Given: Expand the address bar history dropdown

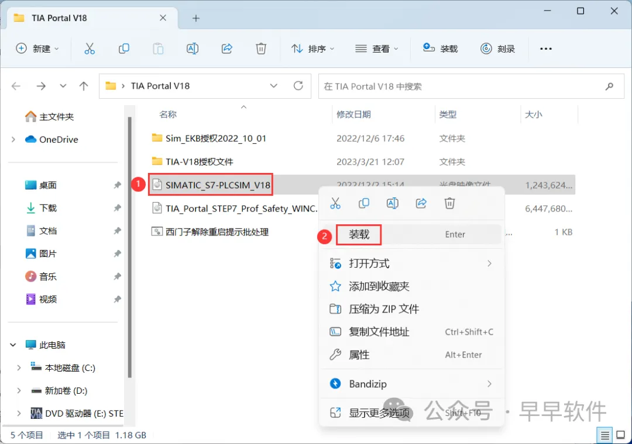Looking at the screenshot, I should [x=274, y=86].
